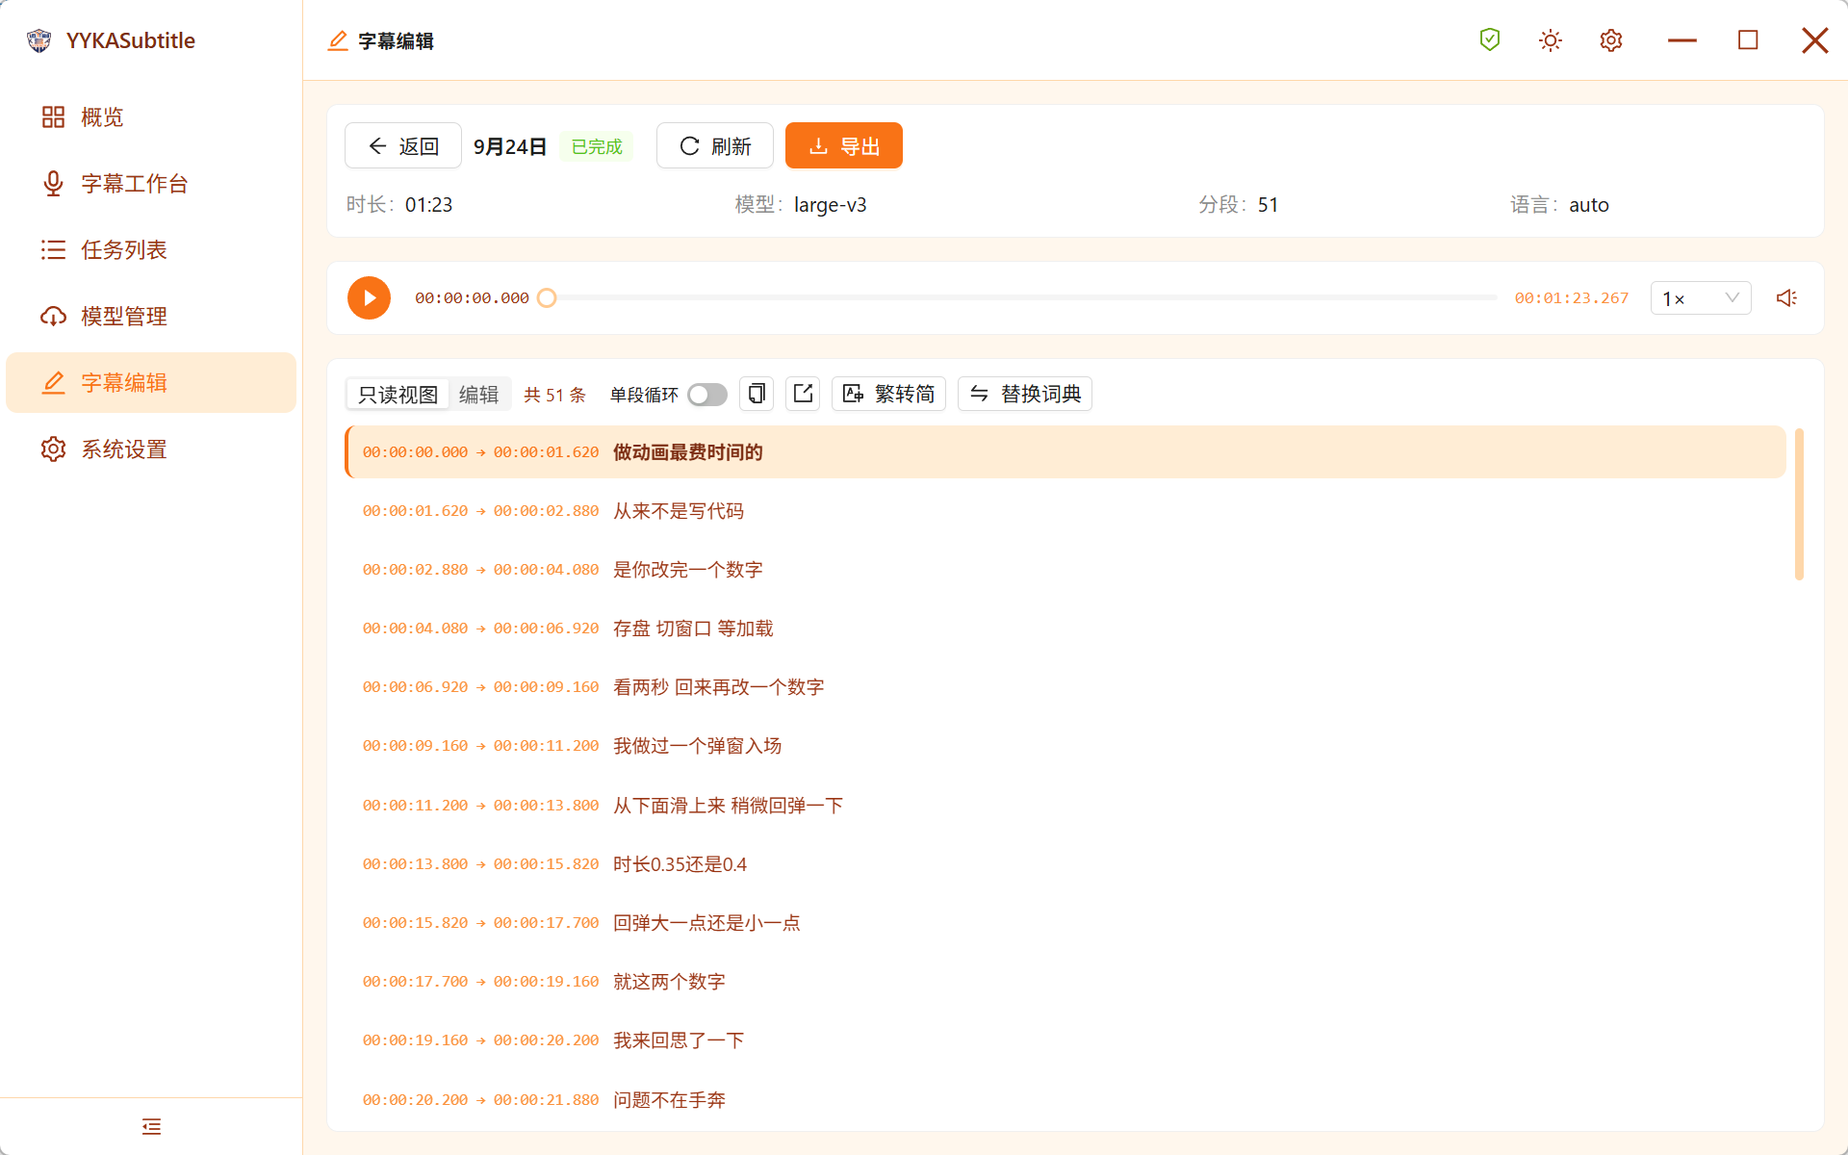Image resolution: width=1848 pixels, height=1155 pixels.
Task: Select subtitle row 我来回思了一下
Action: click(1065, 1040)
